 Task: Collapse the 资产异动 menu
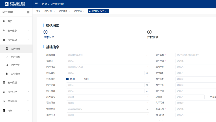28,40
